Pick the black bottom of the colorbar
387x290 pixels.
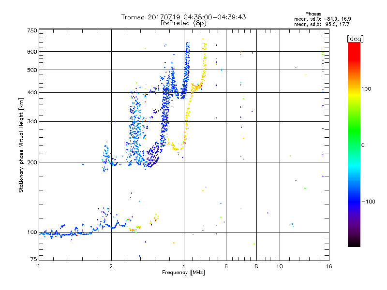tap(354, 243)
